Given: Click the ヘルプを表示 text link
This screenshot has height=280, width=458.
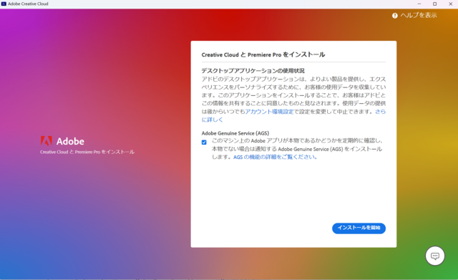Looking at the screenshot, I should pyautogui.click(x=419, y=16).
